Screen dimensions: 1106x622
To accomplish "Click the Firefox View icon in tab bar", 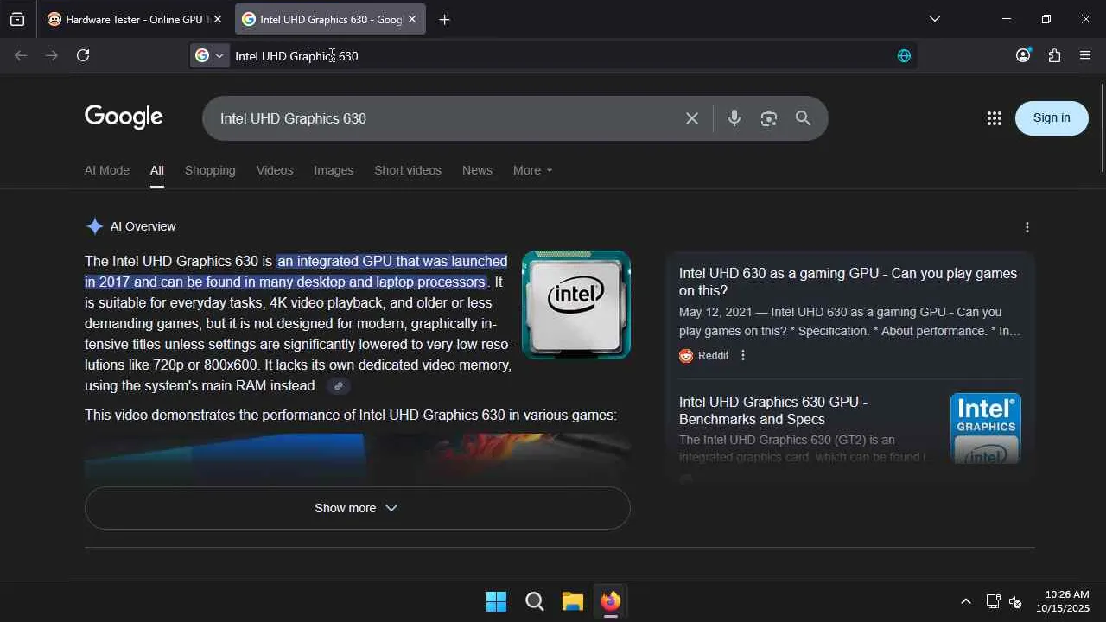I will point(17,19).
